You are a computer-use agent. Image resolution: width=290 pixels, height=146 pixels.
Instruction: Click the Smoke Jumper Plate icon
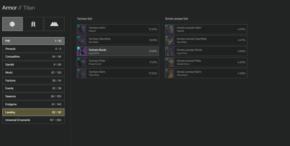click(x=170, y=62)
